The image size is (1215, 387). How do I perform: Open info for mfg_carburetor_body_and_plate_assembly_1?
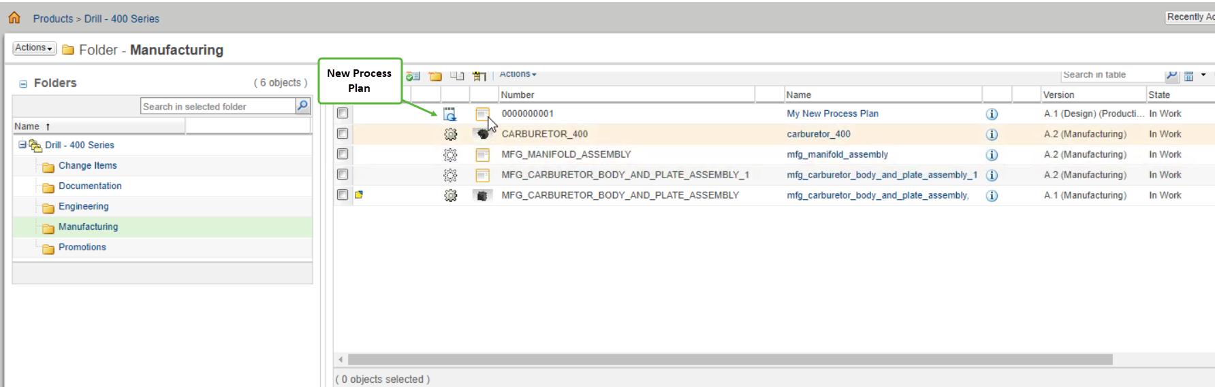(992, 175)
